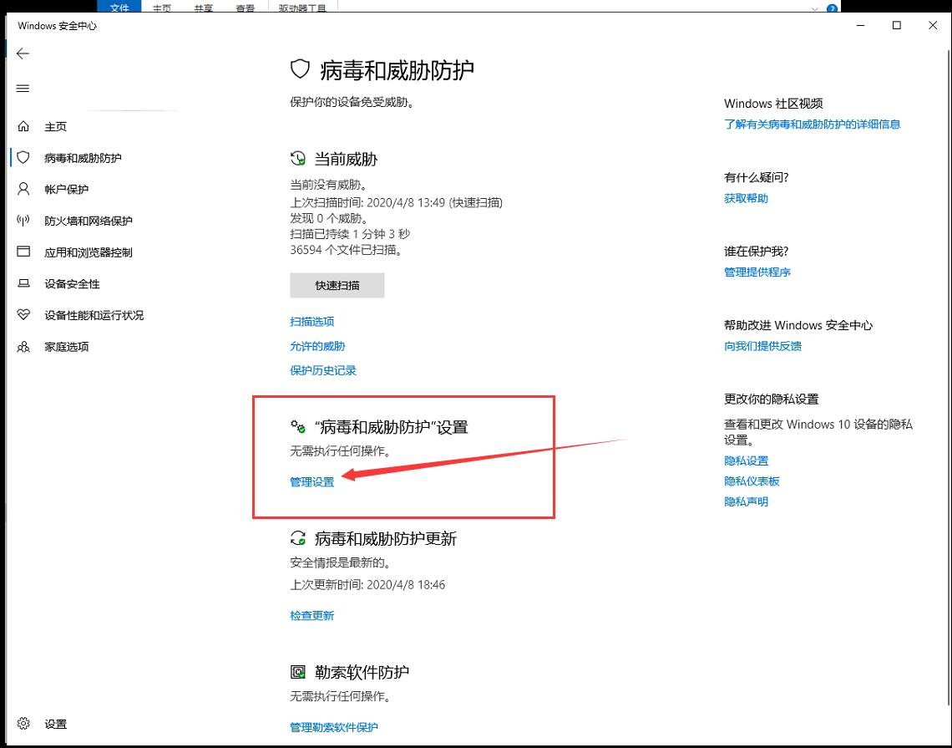Open the 隐私仪表板 link
The width and height of the screenshot is (952, 748).
coord(752,481)
